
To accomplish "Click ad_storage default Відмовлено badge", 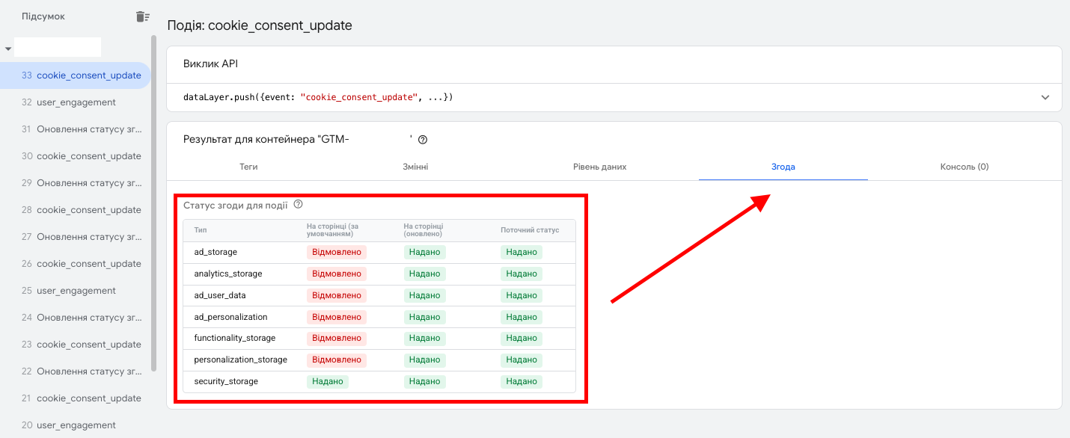I will tap(337, 252).
